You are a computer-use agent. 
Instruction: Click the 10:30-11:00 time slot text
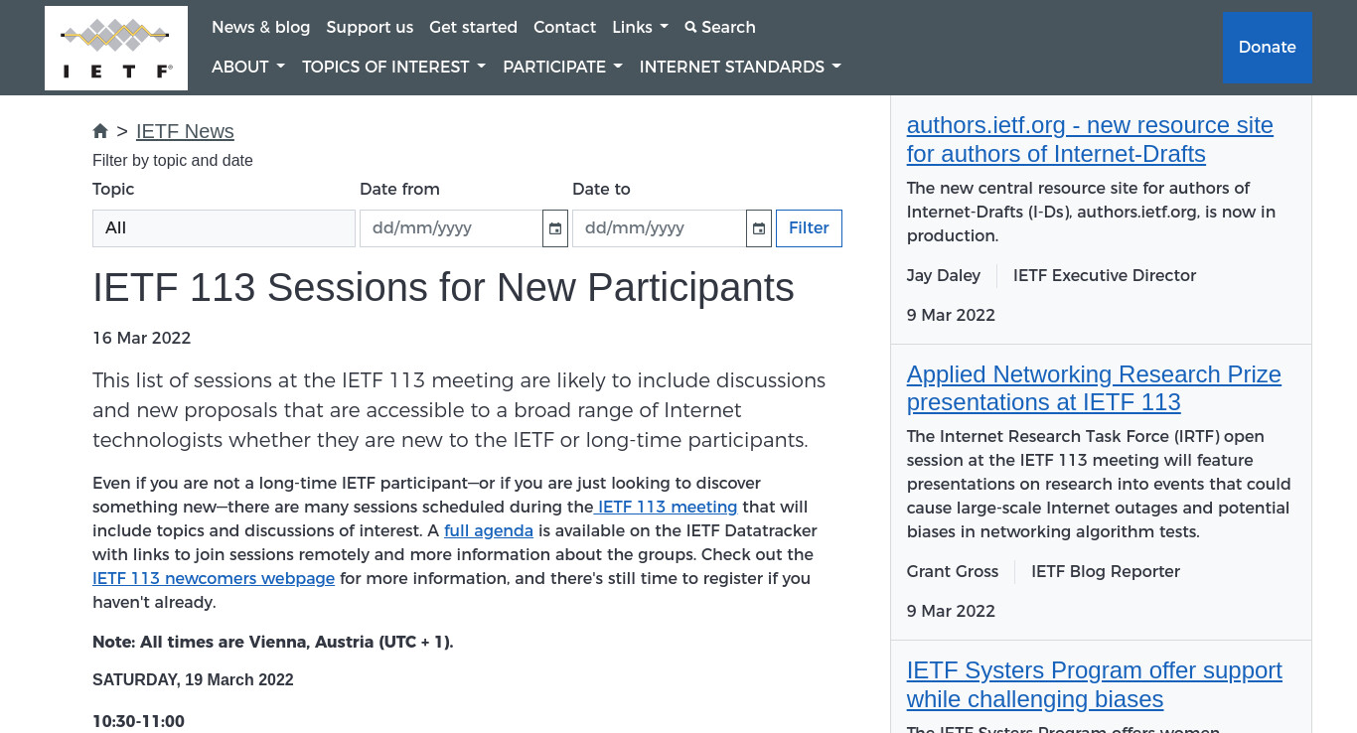coord(138,721)
